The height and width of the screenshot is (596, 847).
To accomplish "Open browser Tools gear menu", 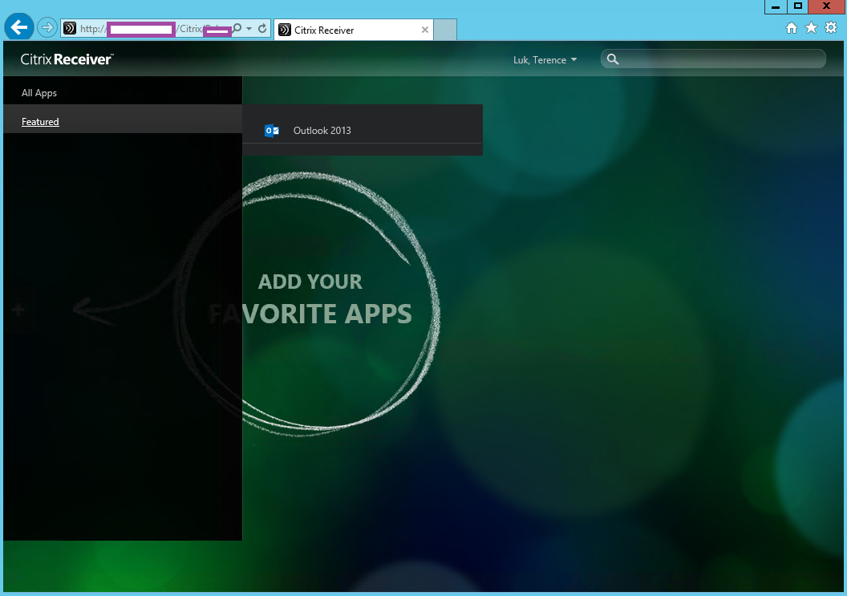I will coord(831,27).
